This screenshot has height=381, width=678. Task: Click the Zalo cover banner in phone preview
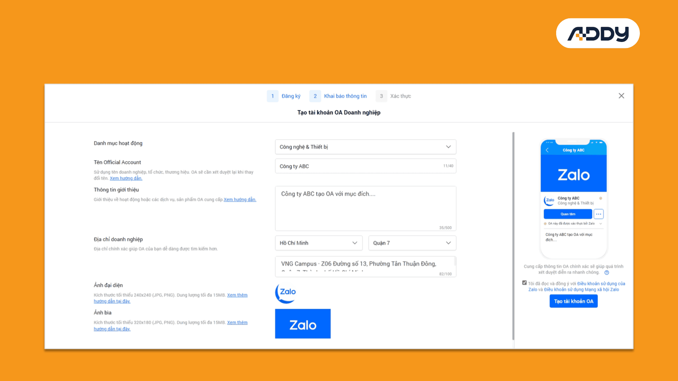(x=573, y=174)
